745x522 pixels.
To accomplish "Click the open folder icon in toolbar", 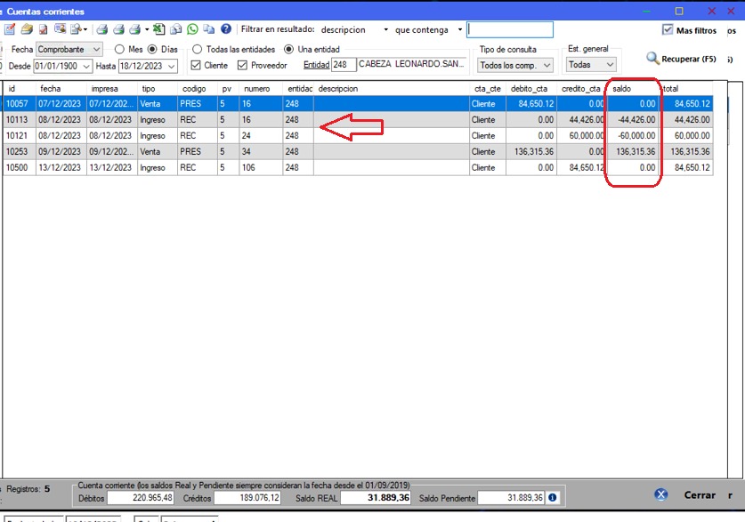I will click(x=27, y=29).
